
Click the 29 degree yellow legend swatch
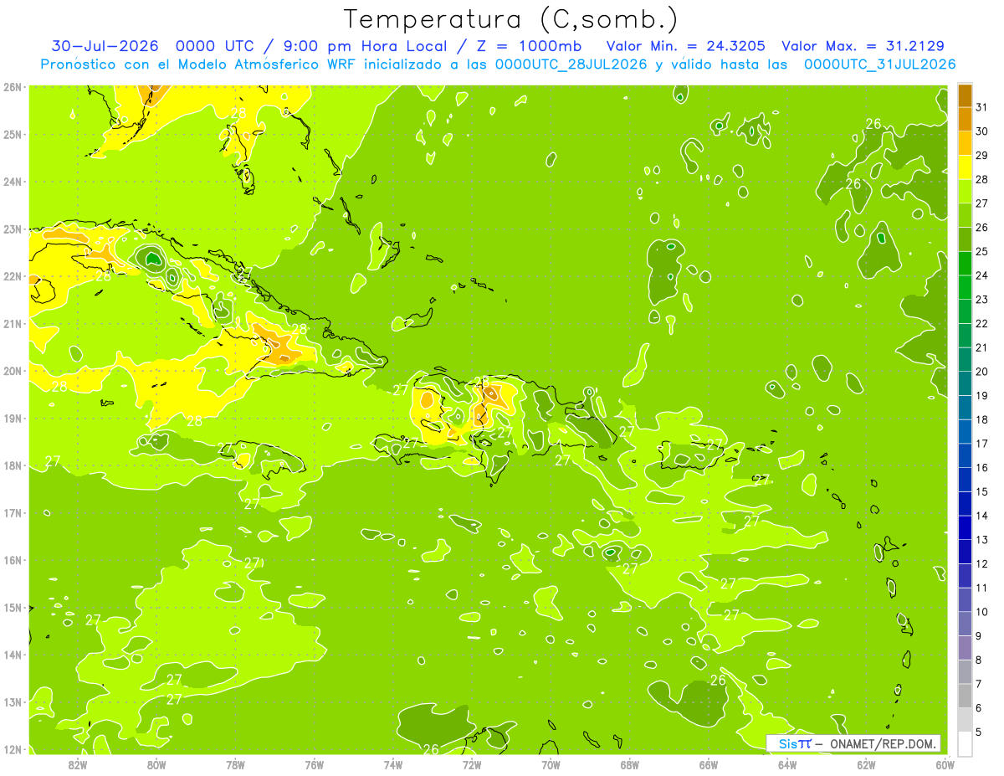pos(965,143)
